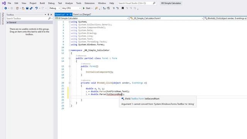
Task: Close the Toolbox panel
Action: tap(51, 15)
